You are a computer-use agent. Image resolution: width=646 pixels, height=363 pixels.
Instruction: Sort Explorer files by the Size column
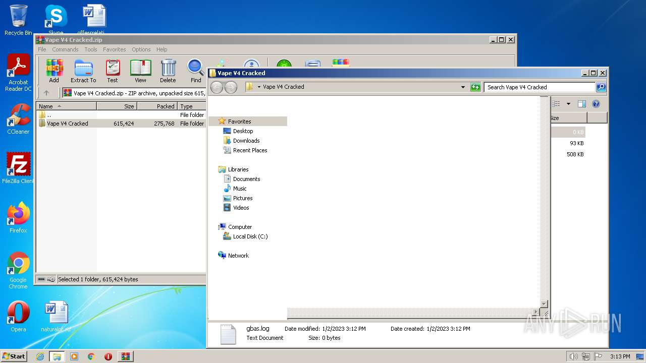(x=568, y=118)
